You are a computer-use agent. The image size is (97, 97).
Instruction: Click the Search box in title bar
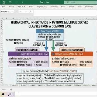pyautogui.click(x=81, y=2)
